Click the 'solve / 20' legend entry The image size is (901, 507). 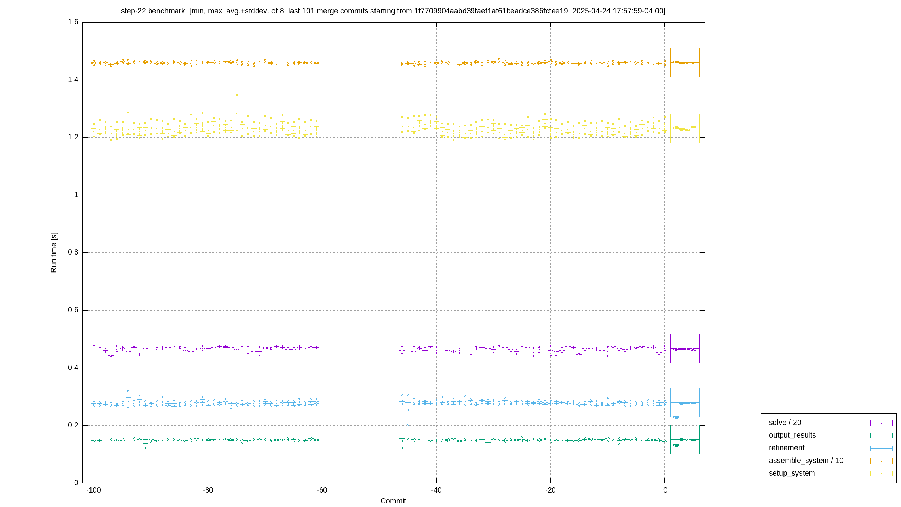pos(785,423)
